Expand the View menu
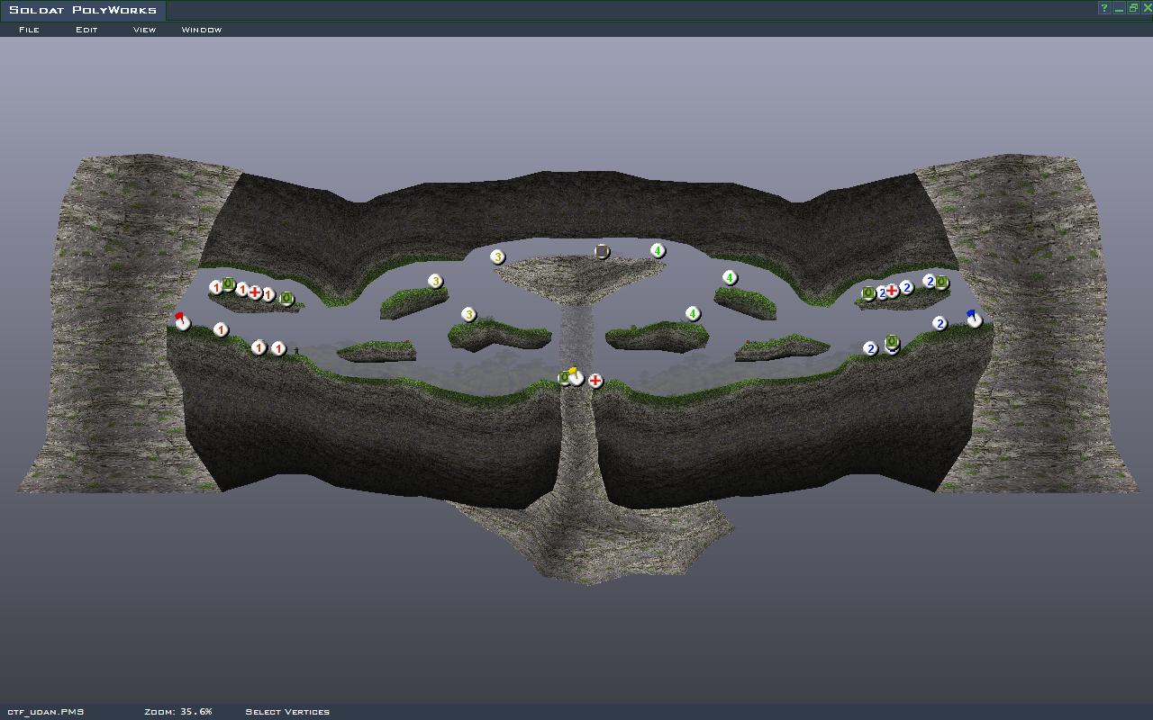Viewport: 1153px width, 720px height. click(x=144, y=30)
